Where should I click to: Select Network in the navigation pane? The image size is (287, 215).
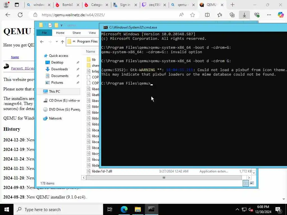[55, 118]
